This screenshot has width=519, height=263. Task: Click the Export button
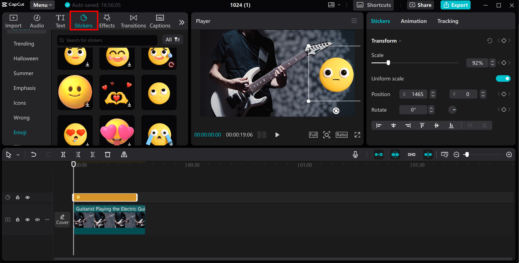455,5
